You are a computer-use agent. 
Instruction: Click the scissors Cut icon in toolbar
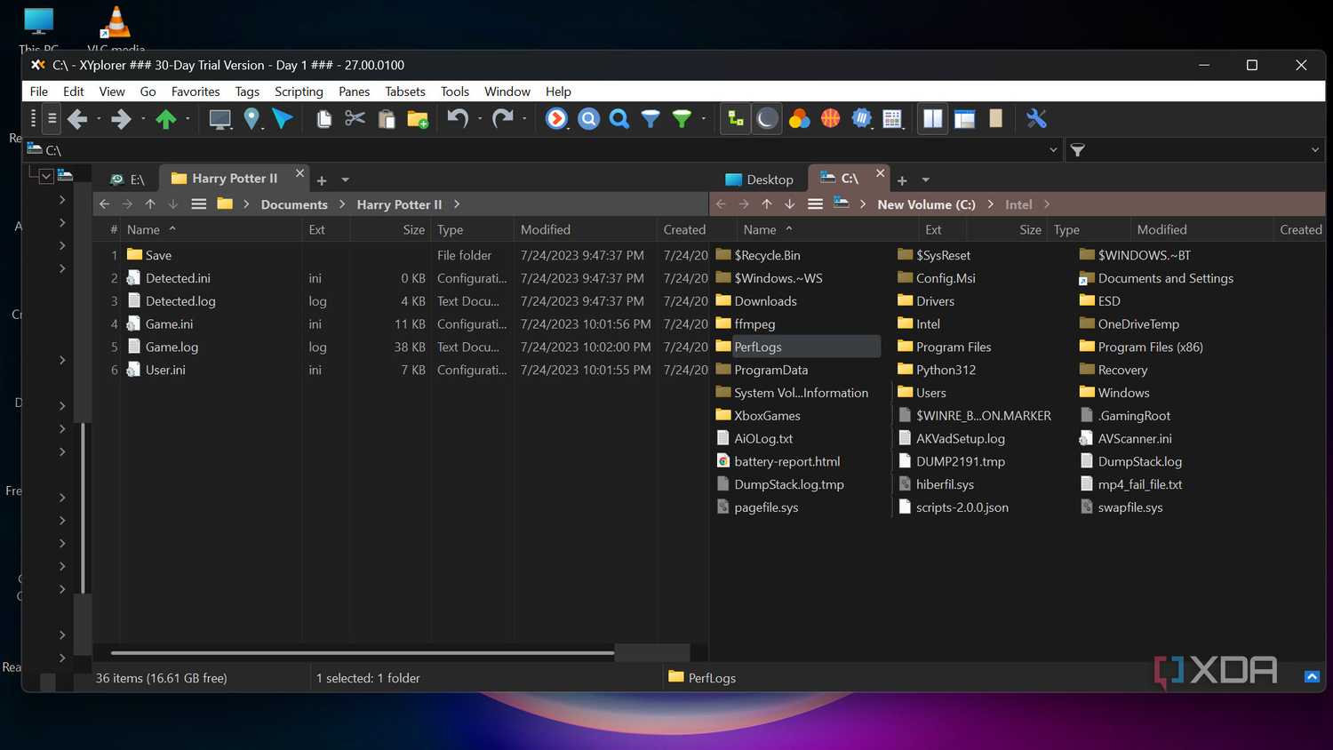(x=355, y=118)
